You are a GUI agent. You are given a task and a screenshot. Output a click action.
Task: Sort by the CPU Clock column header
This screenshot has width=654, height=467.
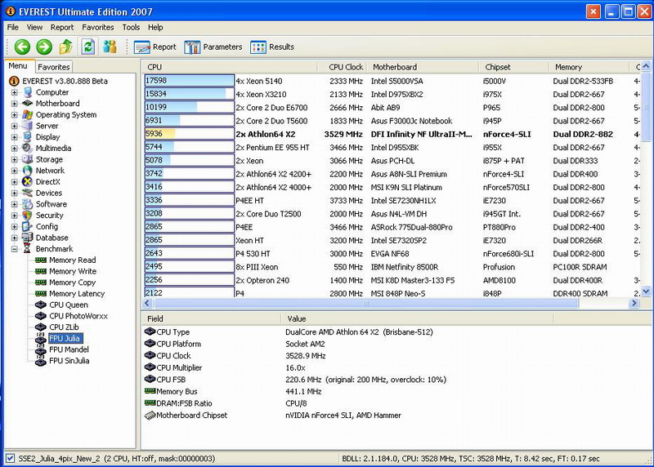pyautogui.click(x=345, y=67)
